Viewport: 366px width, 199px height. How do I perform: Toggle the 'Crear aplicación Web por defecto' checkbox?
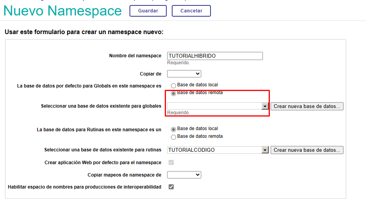pos(171,163)
